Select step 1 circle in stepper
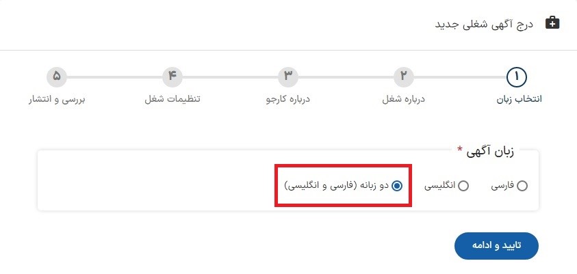The height and width of the screenshot is (274, 577). pos(517,77)
